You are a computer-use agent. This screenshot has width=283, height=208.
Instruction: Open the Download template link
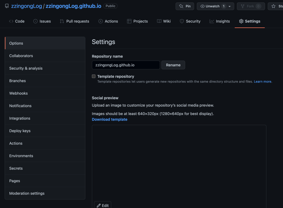[x=109, y=119]
